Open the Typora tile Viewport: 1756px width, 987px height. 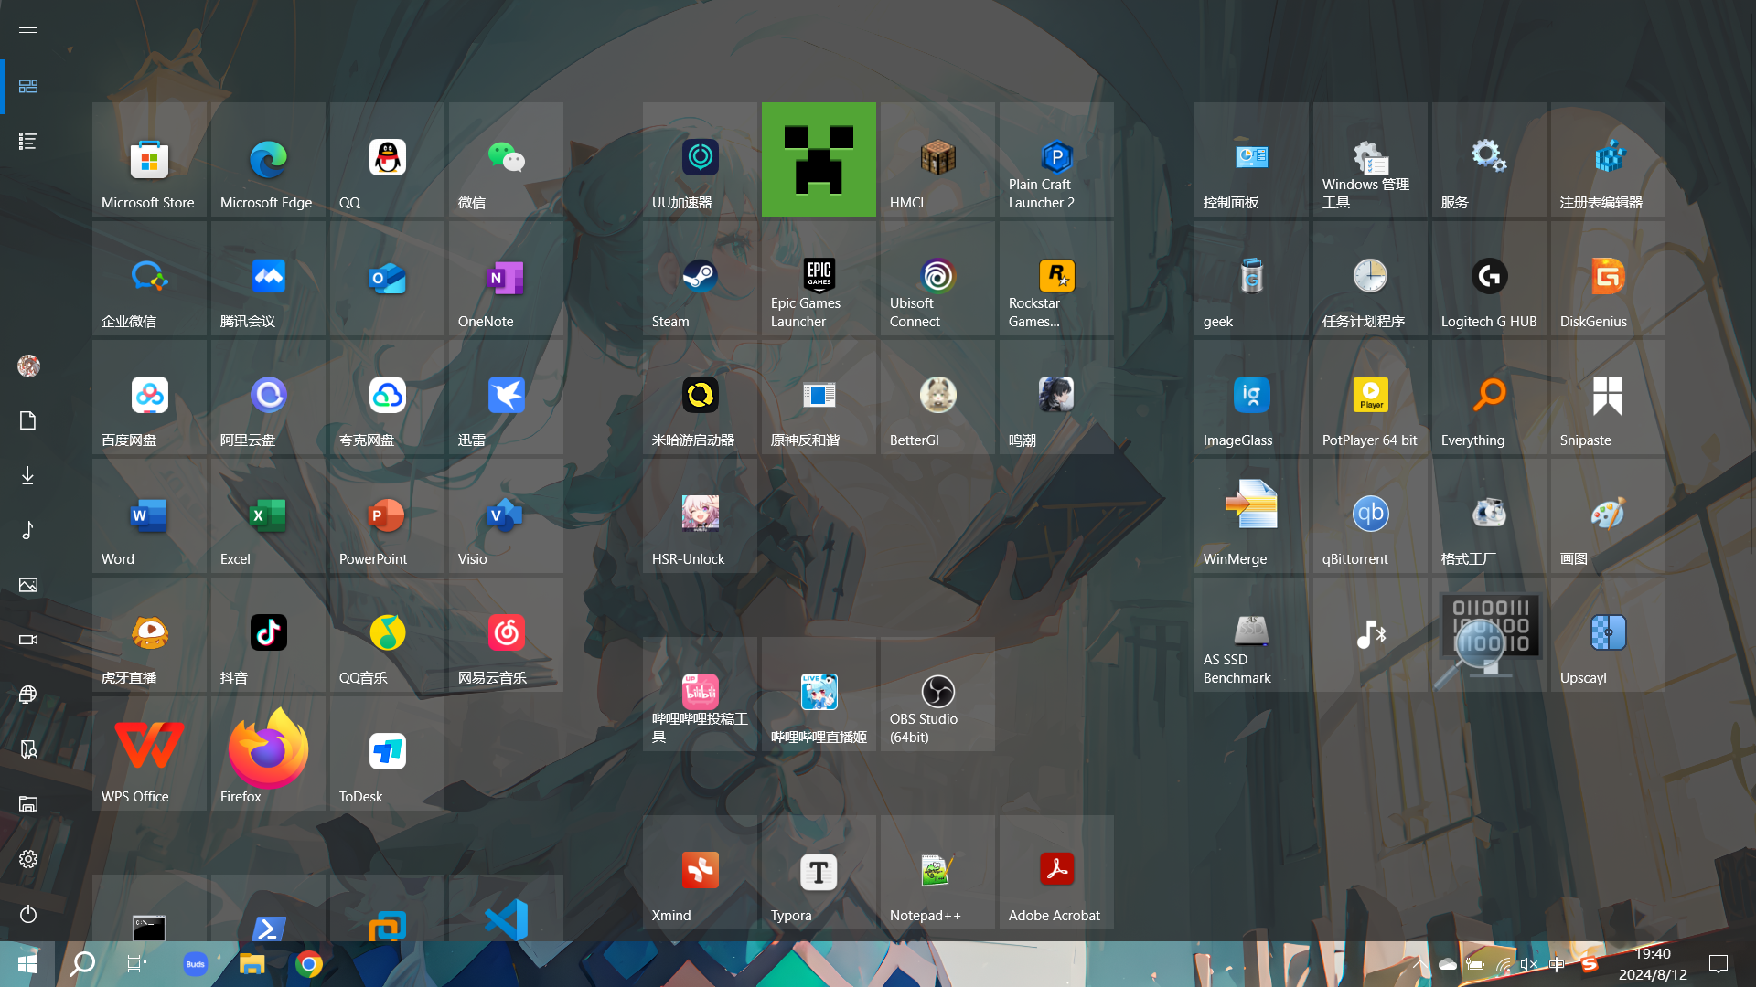click(x=819, y=873)
